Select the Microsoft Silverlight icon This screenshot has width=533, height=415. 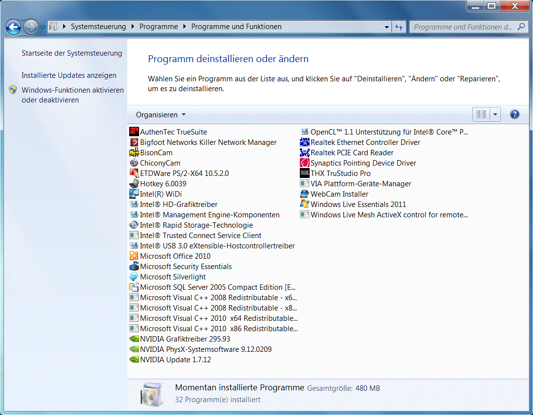pyautogui.click(x=134, y=277)
